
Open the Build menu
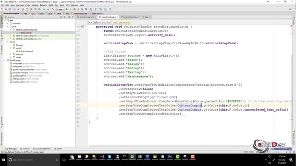point(51,5)
